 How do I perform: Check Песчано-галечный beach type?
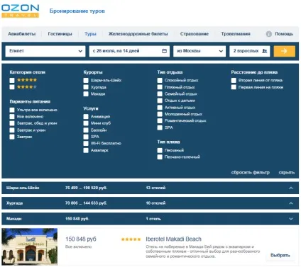160,157
